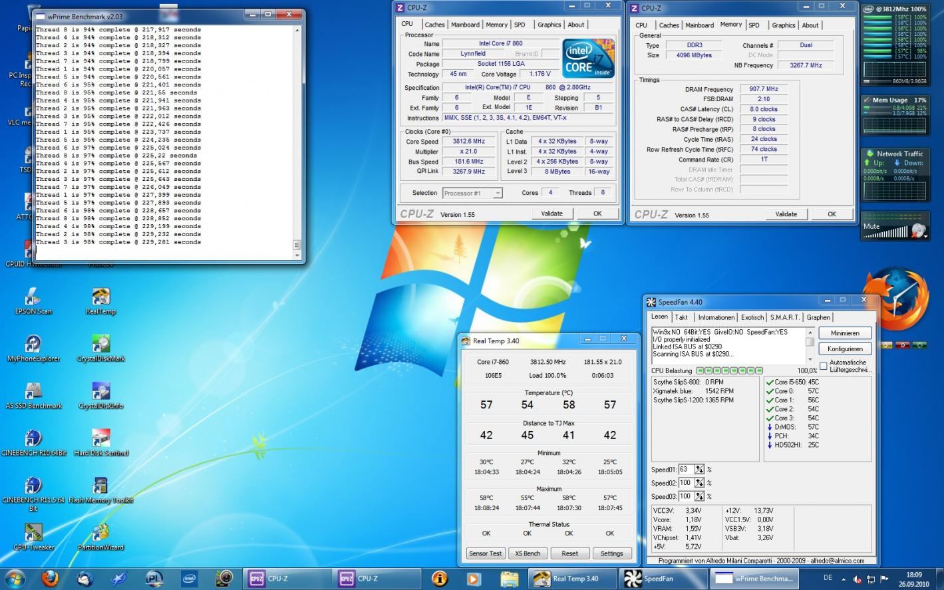Image resolution: width=944 pixels, height=590 pixels.
Task: Click OK in the CPU-Z Memory window
Action: (x=832, y=214)
